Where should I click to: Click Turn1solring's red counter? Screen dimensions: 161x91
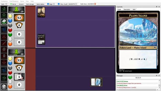10,73
